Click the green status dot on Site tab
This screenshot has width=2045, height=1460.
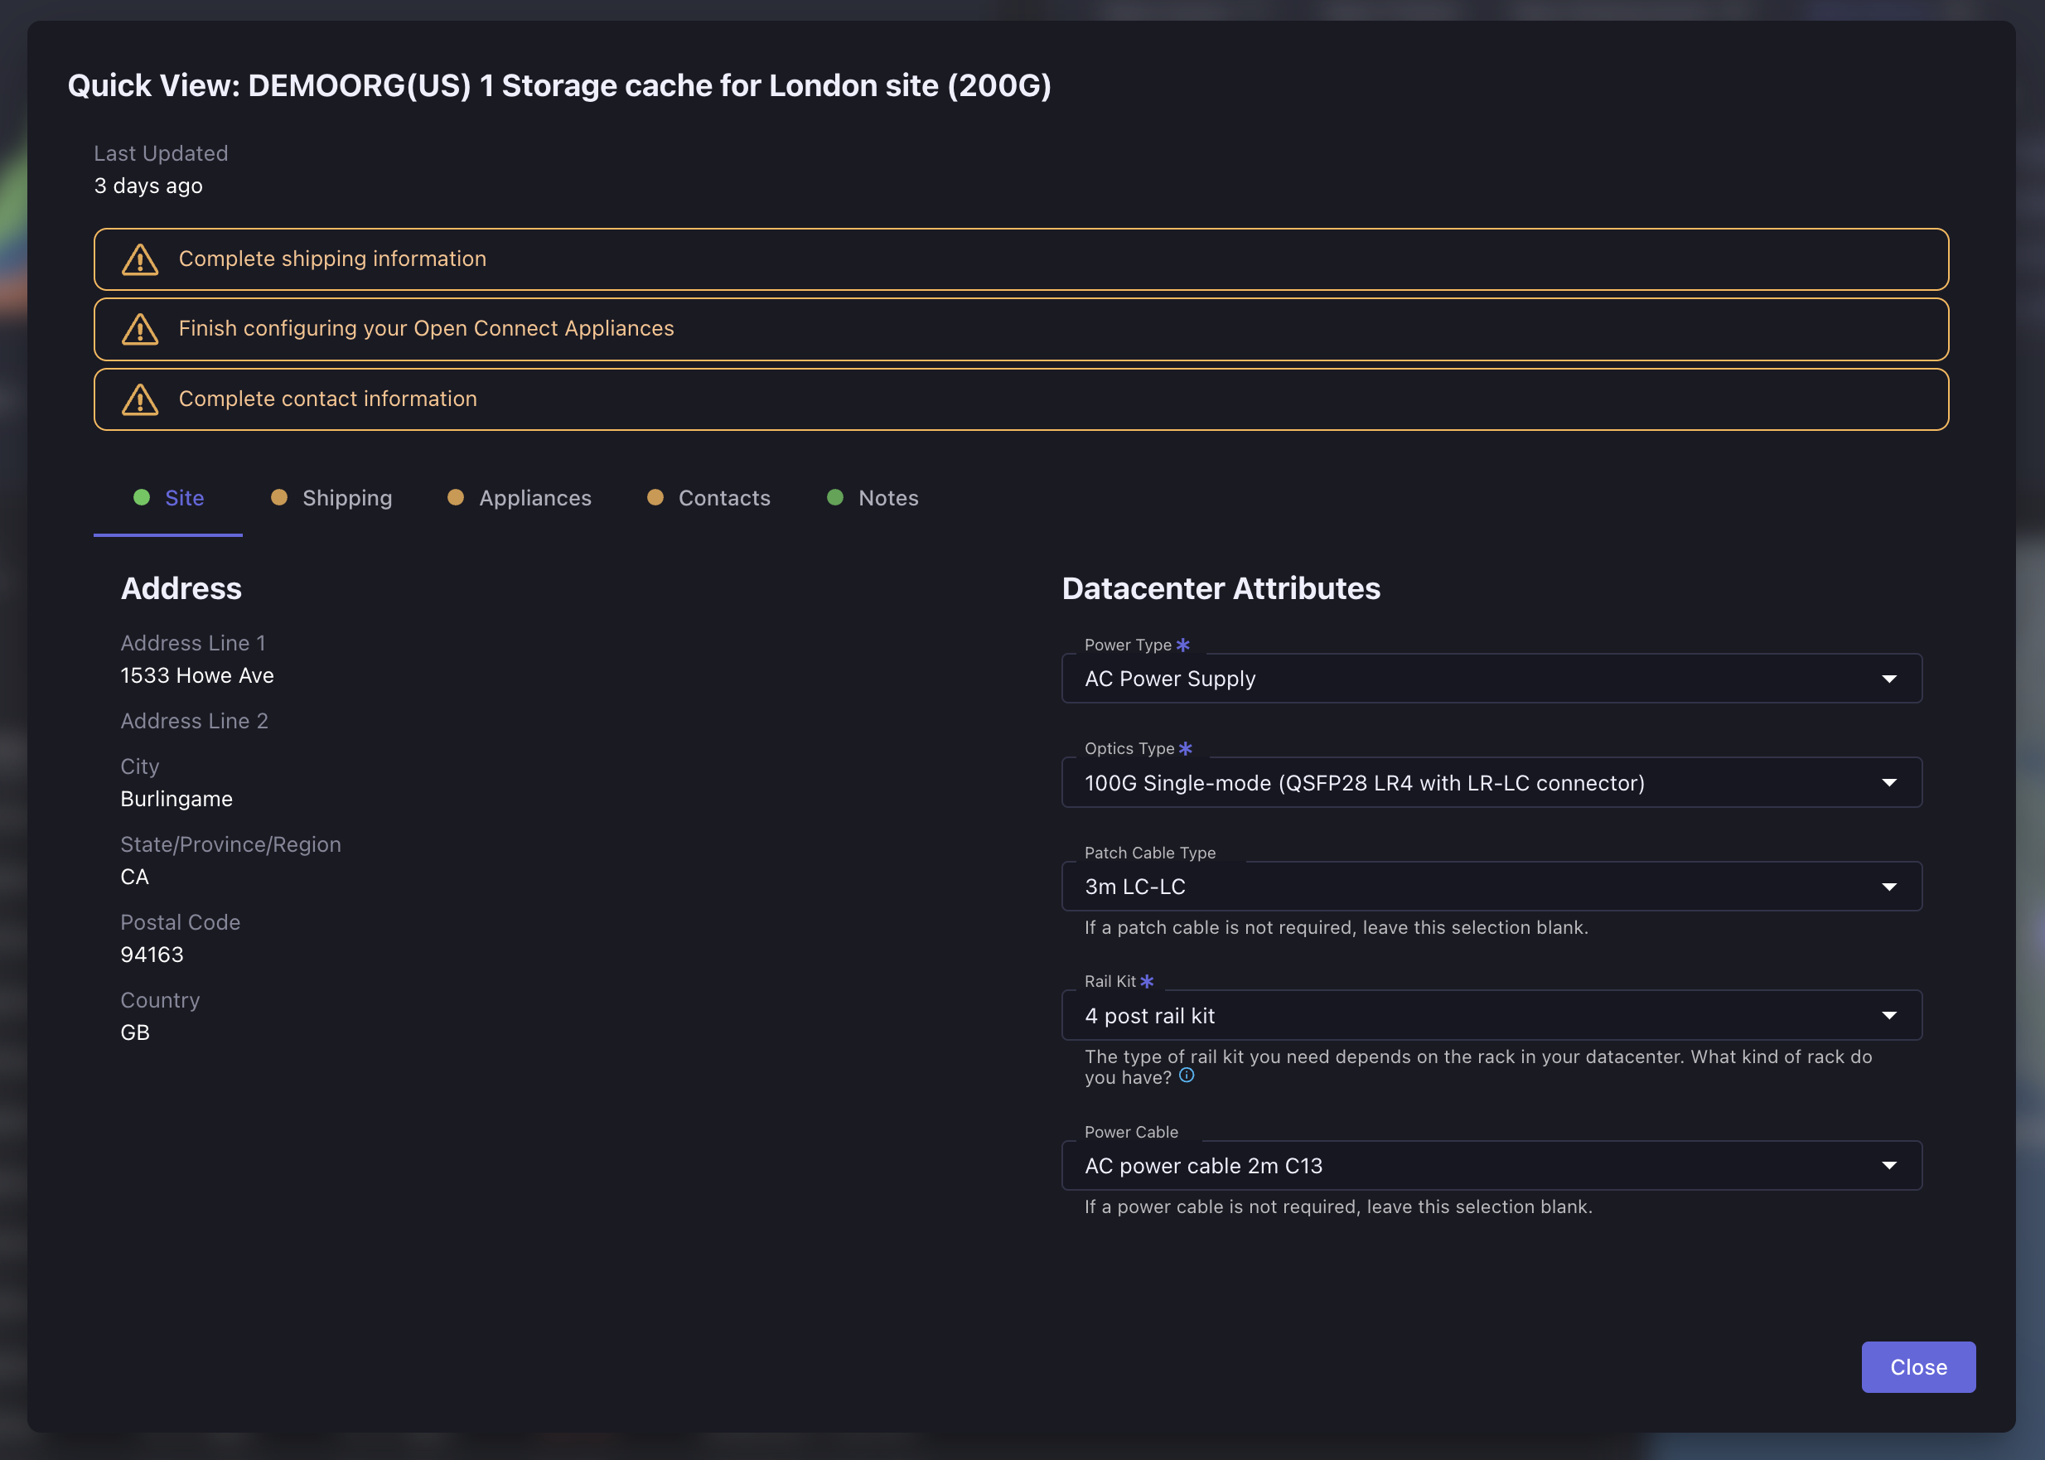[141, 497]
